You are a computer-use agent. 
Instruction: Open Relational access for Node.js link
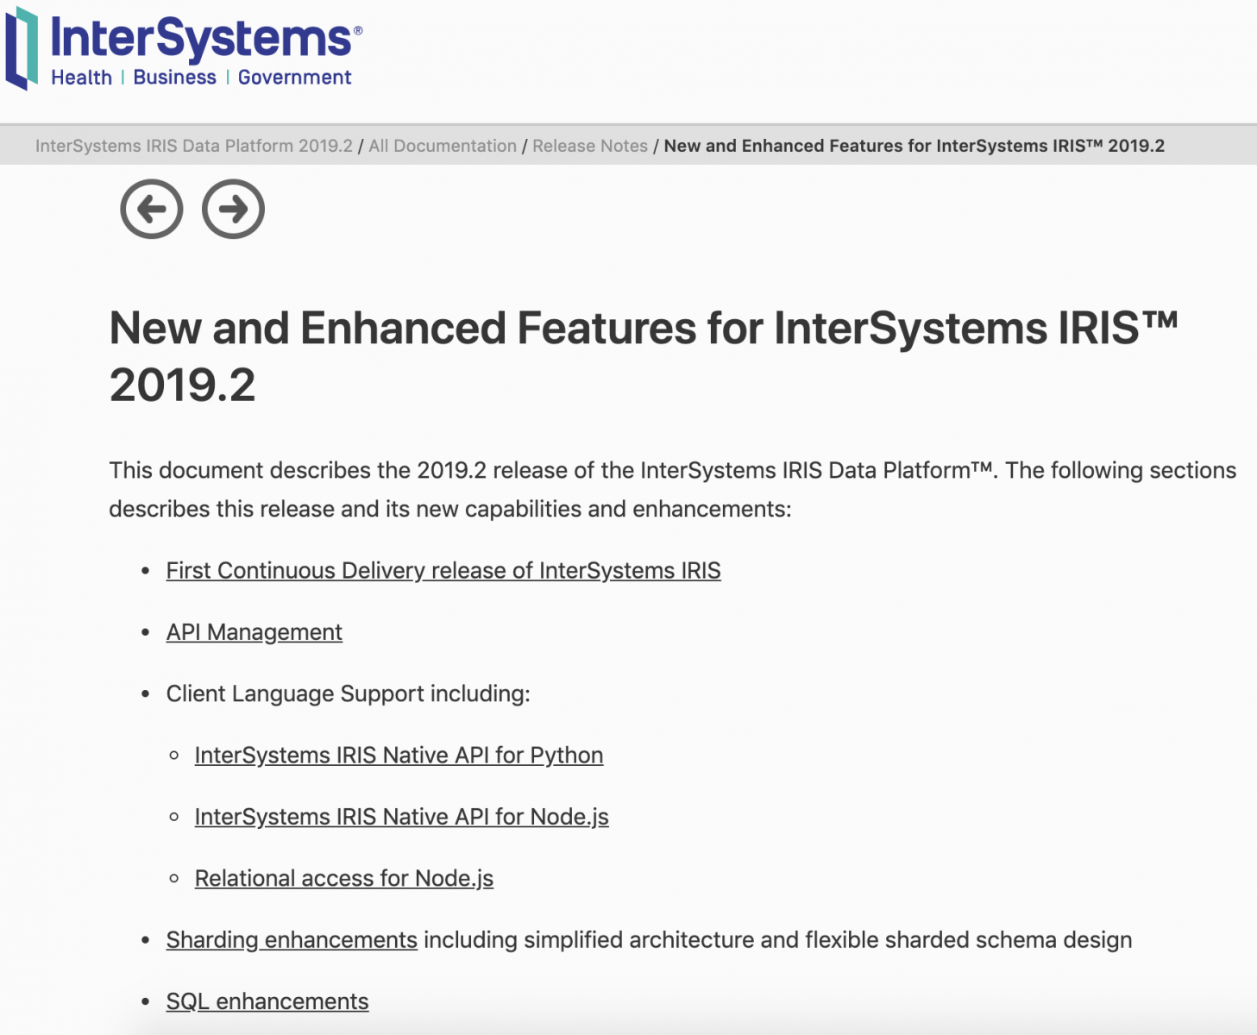point(344,878)
